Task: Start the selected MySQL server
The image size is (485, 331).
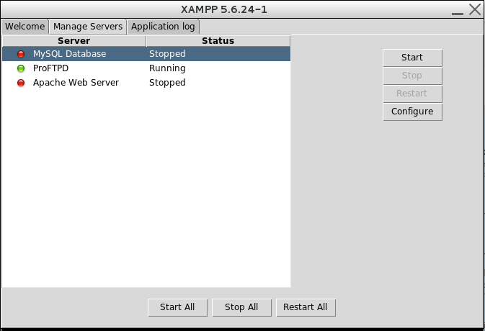Action: tap(412, 58)
